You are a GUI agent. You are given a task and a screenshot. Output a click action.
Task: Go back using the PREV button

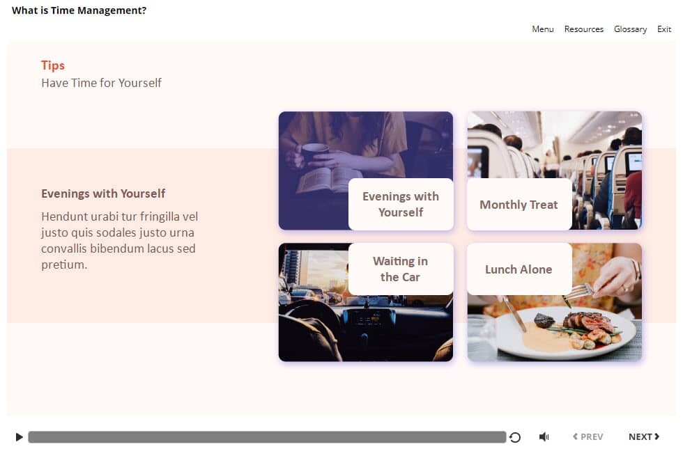pos(588,437)
